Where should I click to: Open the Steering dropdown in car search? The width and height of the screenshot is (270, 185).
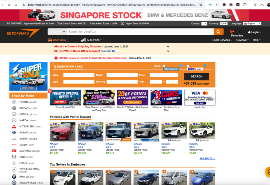122,82
